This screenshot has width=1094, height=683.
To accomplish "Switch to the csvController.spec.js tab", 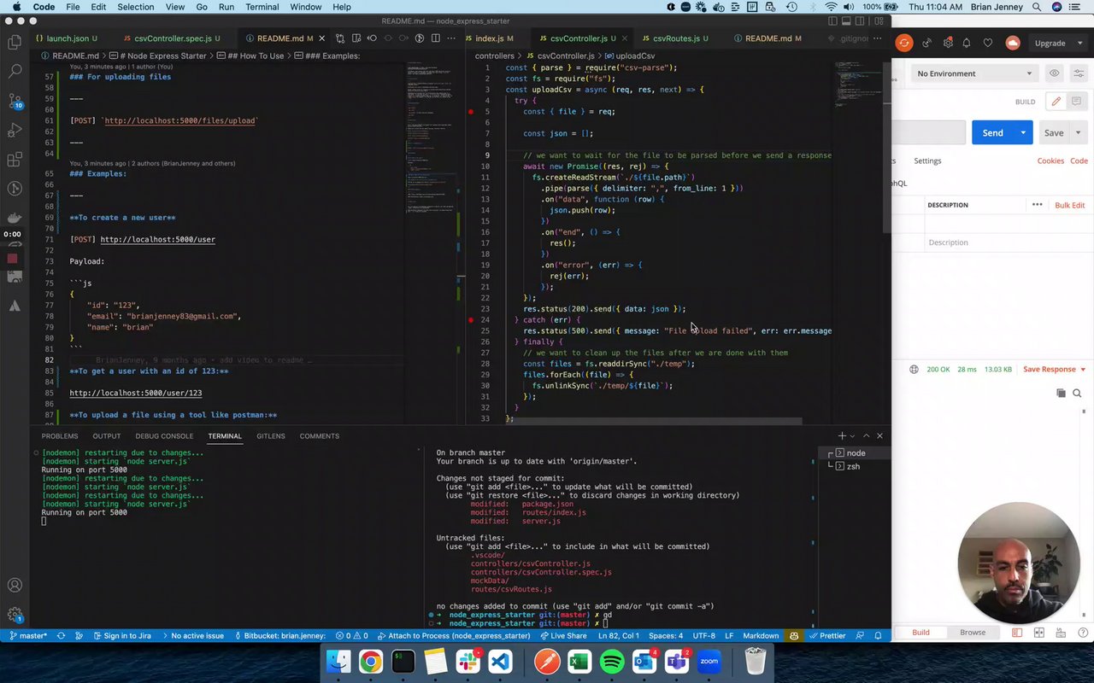I will [172, 38].
